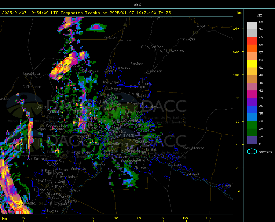
Task: Click the Zapata label
Action: click(x=75, y=190)
